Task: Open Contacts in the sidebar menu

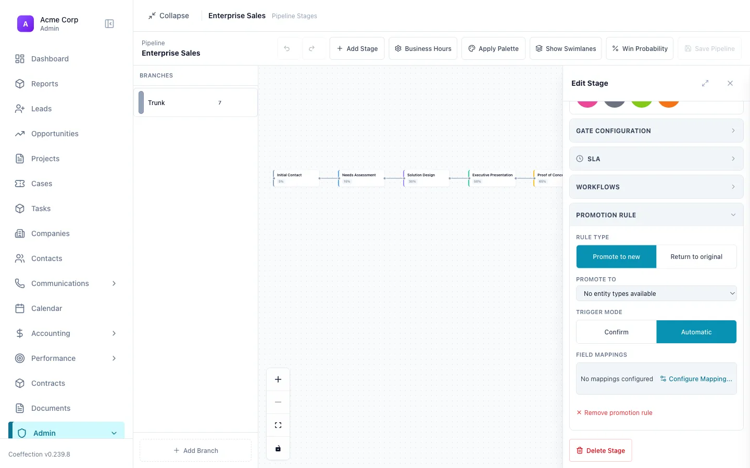Action: [x=67, y=258]
